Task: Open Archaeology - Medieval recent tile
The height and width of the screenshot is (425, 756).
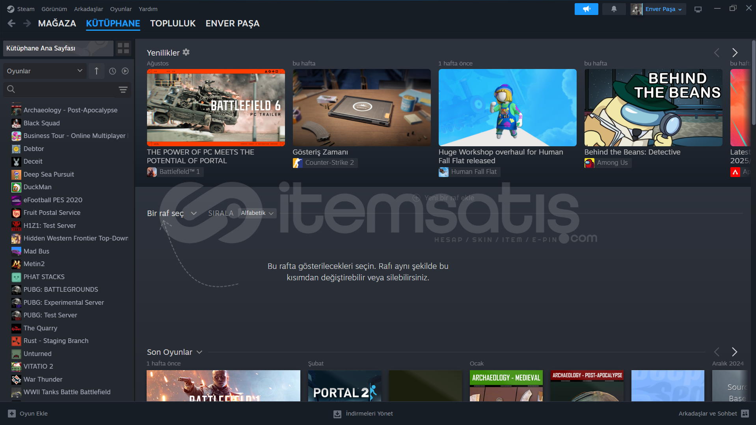Action: click(x=506, y=386)
